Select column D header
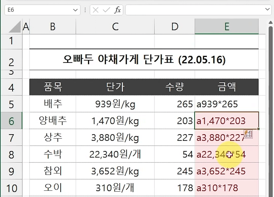The width and height of the screenshot is (274, 197). [x=175, y=27]
